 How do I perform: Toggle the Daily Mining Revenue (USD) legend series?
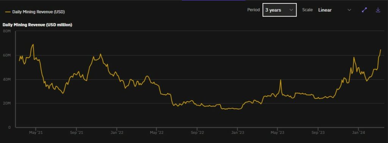tap(35, 12)
